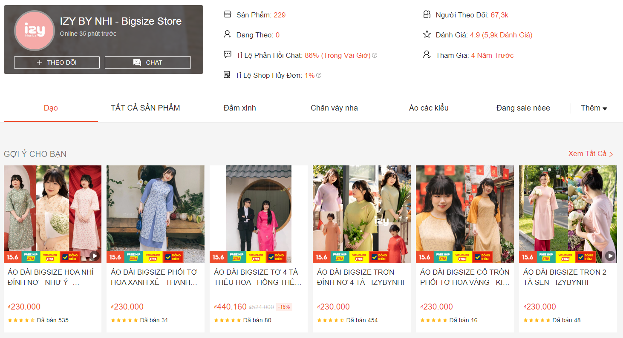Image resolution: width=623 pixels, height=338 pixels.
Task: Click the star icon beside Đánh Giá
Action: tap(427, 34)
